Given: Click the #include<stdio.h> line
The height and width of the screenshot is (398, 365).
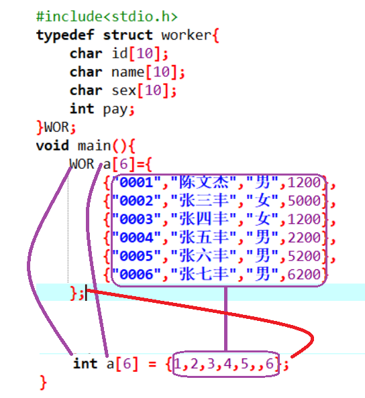Looking at the screenshot, I should 107,17.
